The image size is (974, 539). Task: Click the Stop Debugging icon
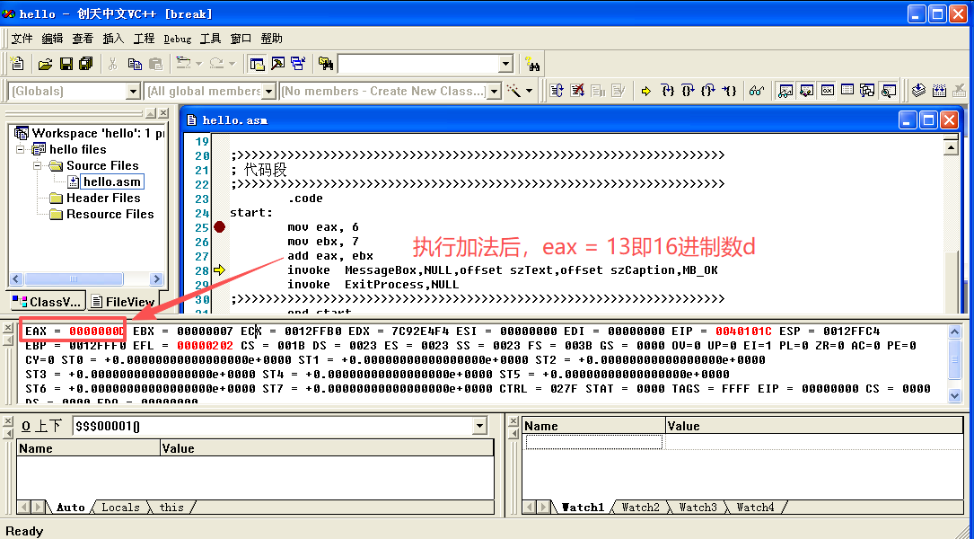(x=577, y=91)
